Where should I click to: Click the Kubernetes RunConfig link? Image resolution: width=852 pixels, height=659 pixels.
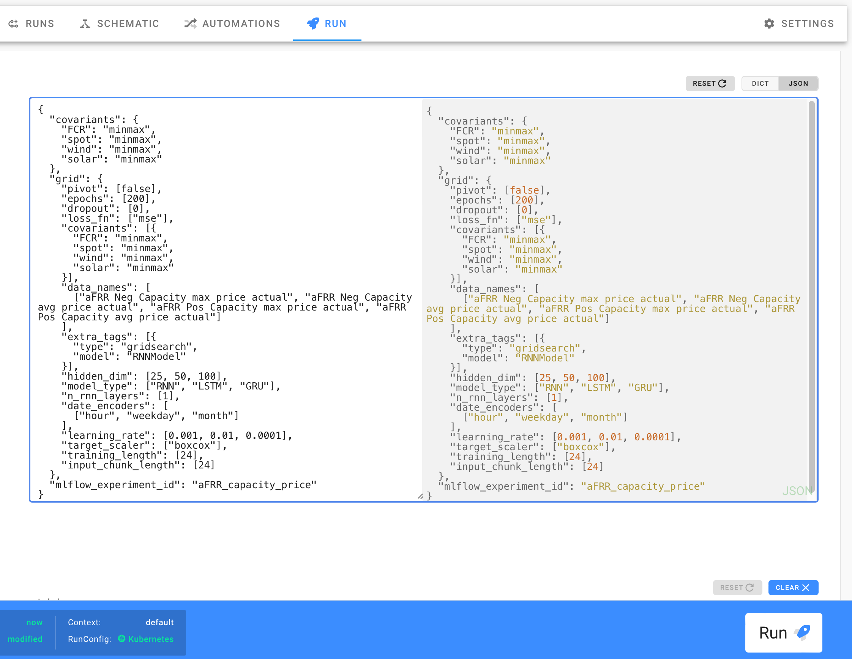click(151, 639)
